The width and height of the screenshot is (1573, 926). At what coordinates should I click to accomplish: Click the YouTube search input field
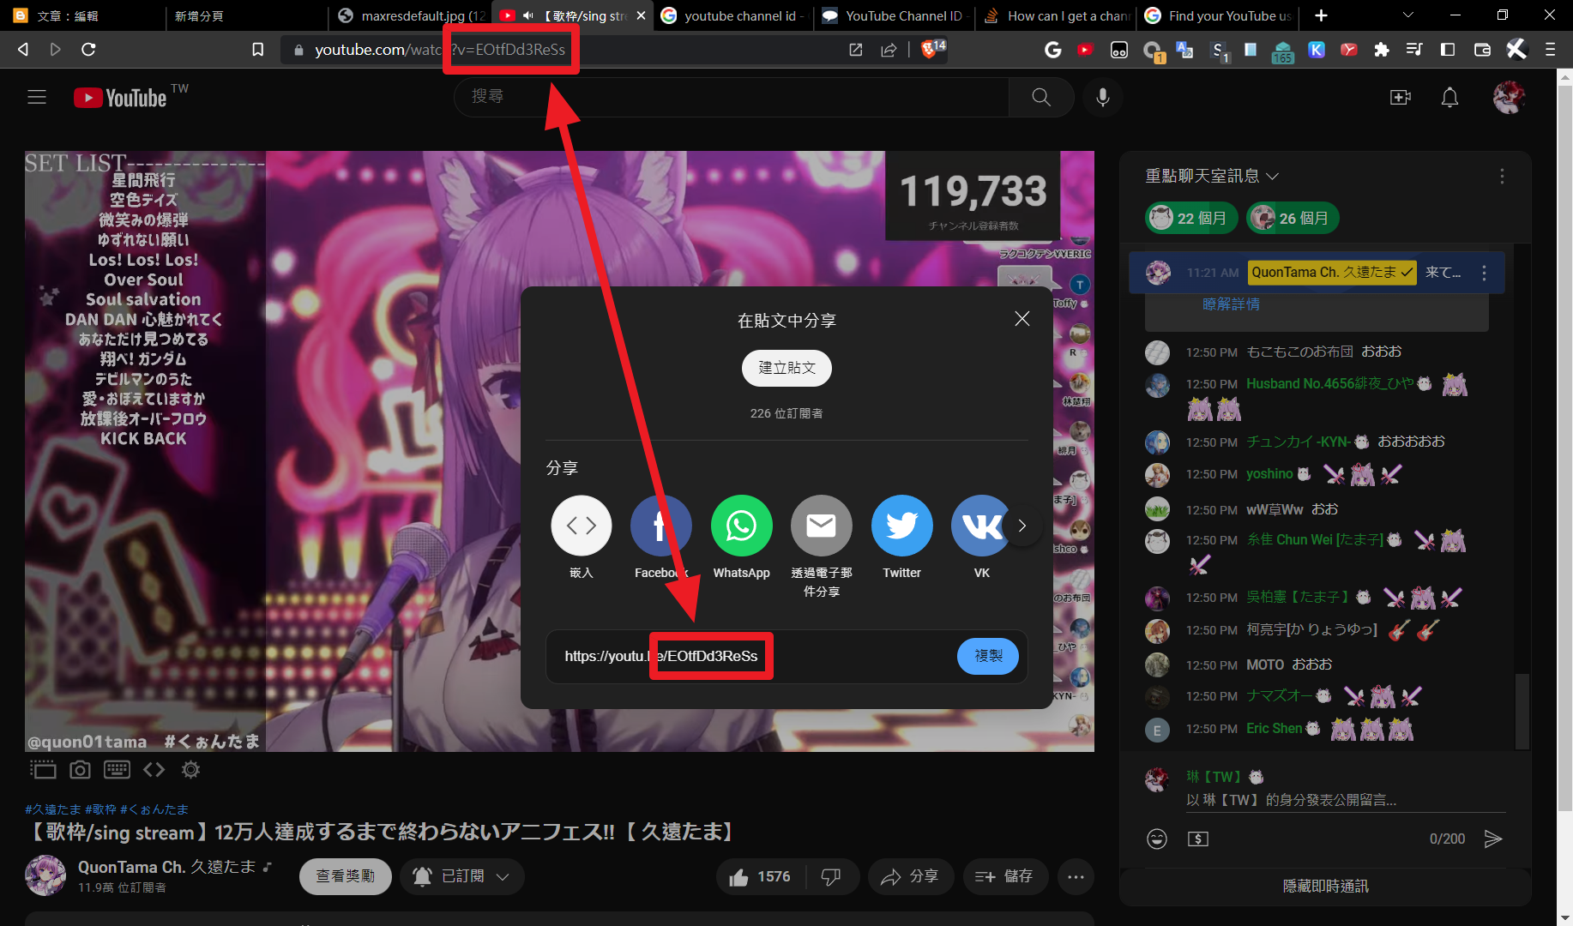point(729,97)
